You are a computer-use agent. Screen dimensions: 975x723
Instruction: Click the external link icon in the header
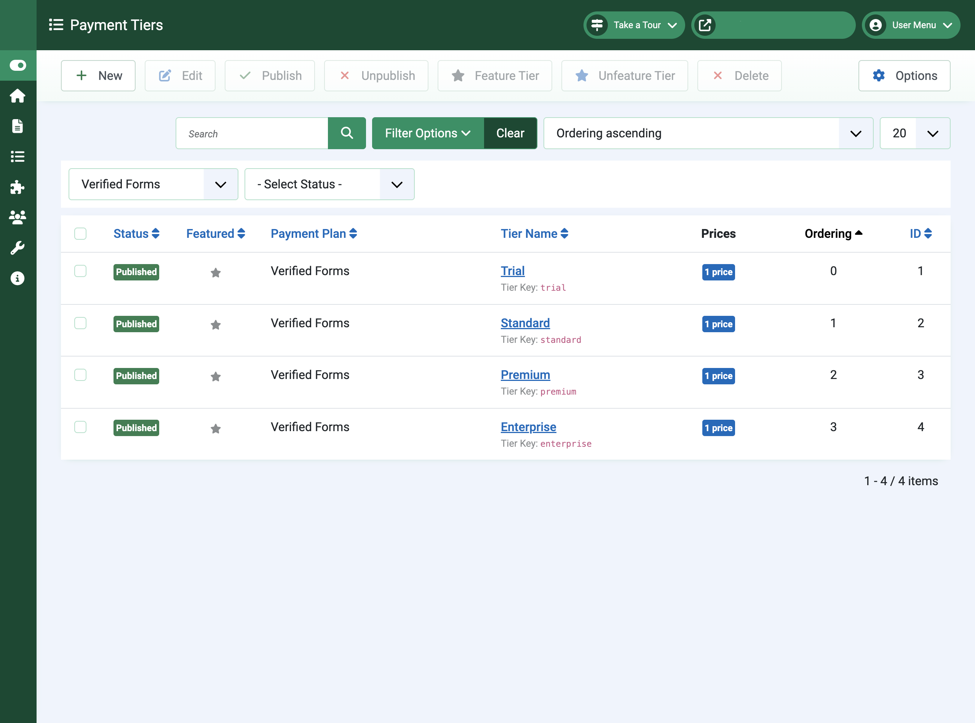[706, 25]
